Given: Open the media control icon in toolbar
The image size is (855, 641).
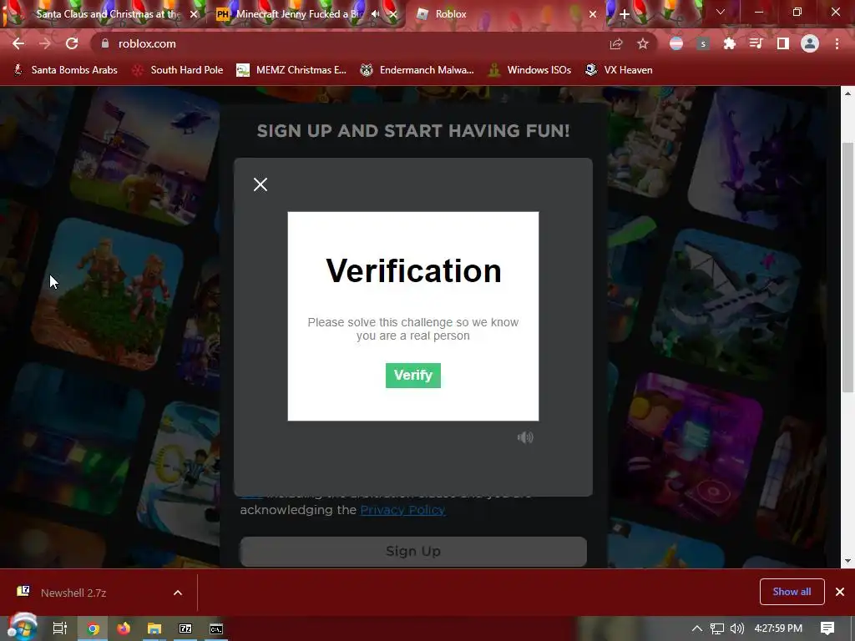Looking at the screenshot, I should pyautogui.click(x=756, y=43).
